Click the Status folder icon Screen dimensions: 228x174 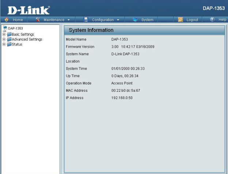9,44
